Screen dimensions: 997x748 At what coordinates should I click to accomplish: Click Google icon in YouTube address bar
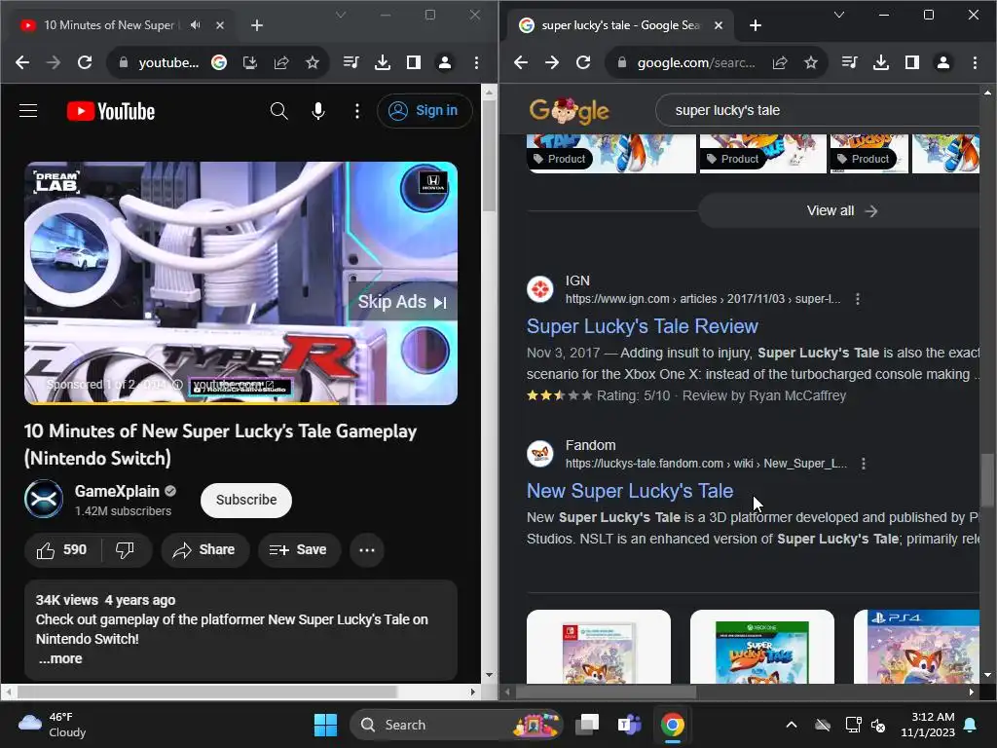pyautogui.click(x=219, y=62)
